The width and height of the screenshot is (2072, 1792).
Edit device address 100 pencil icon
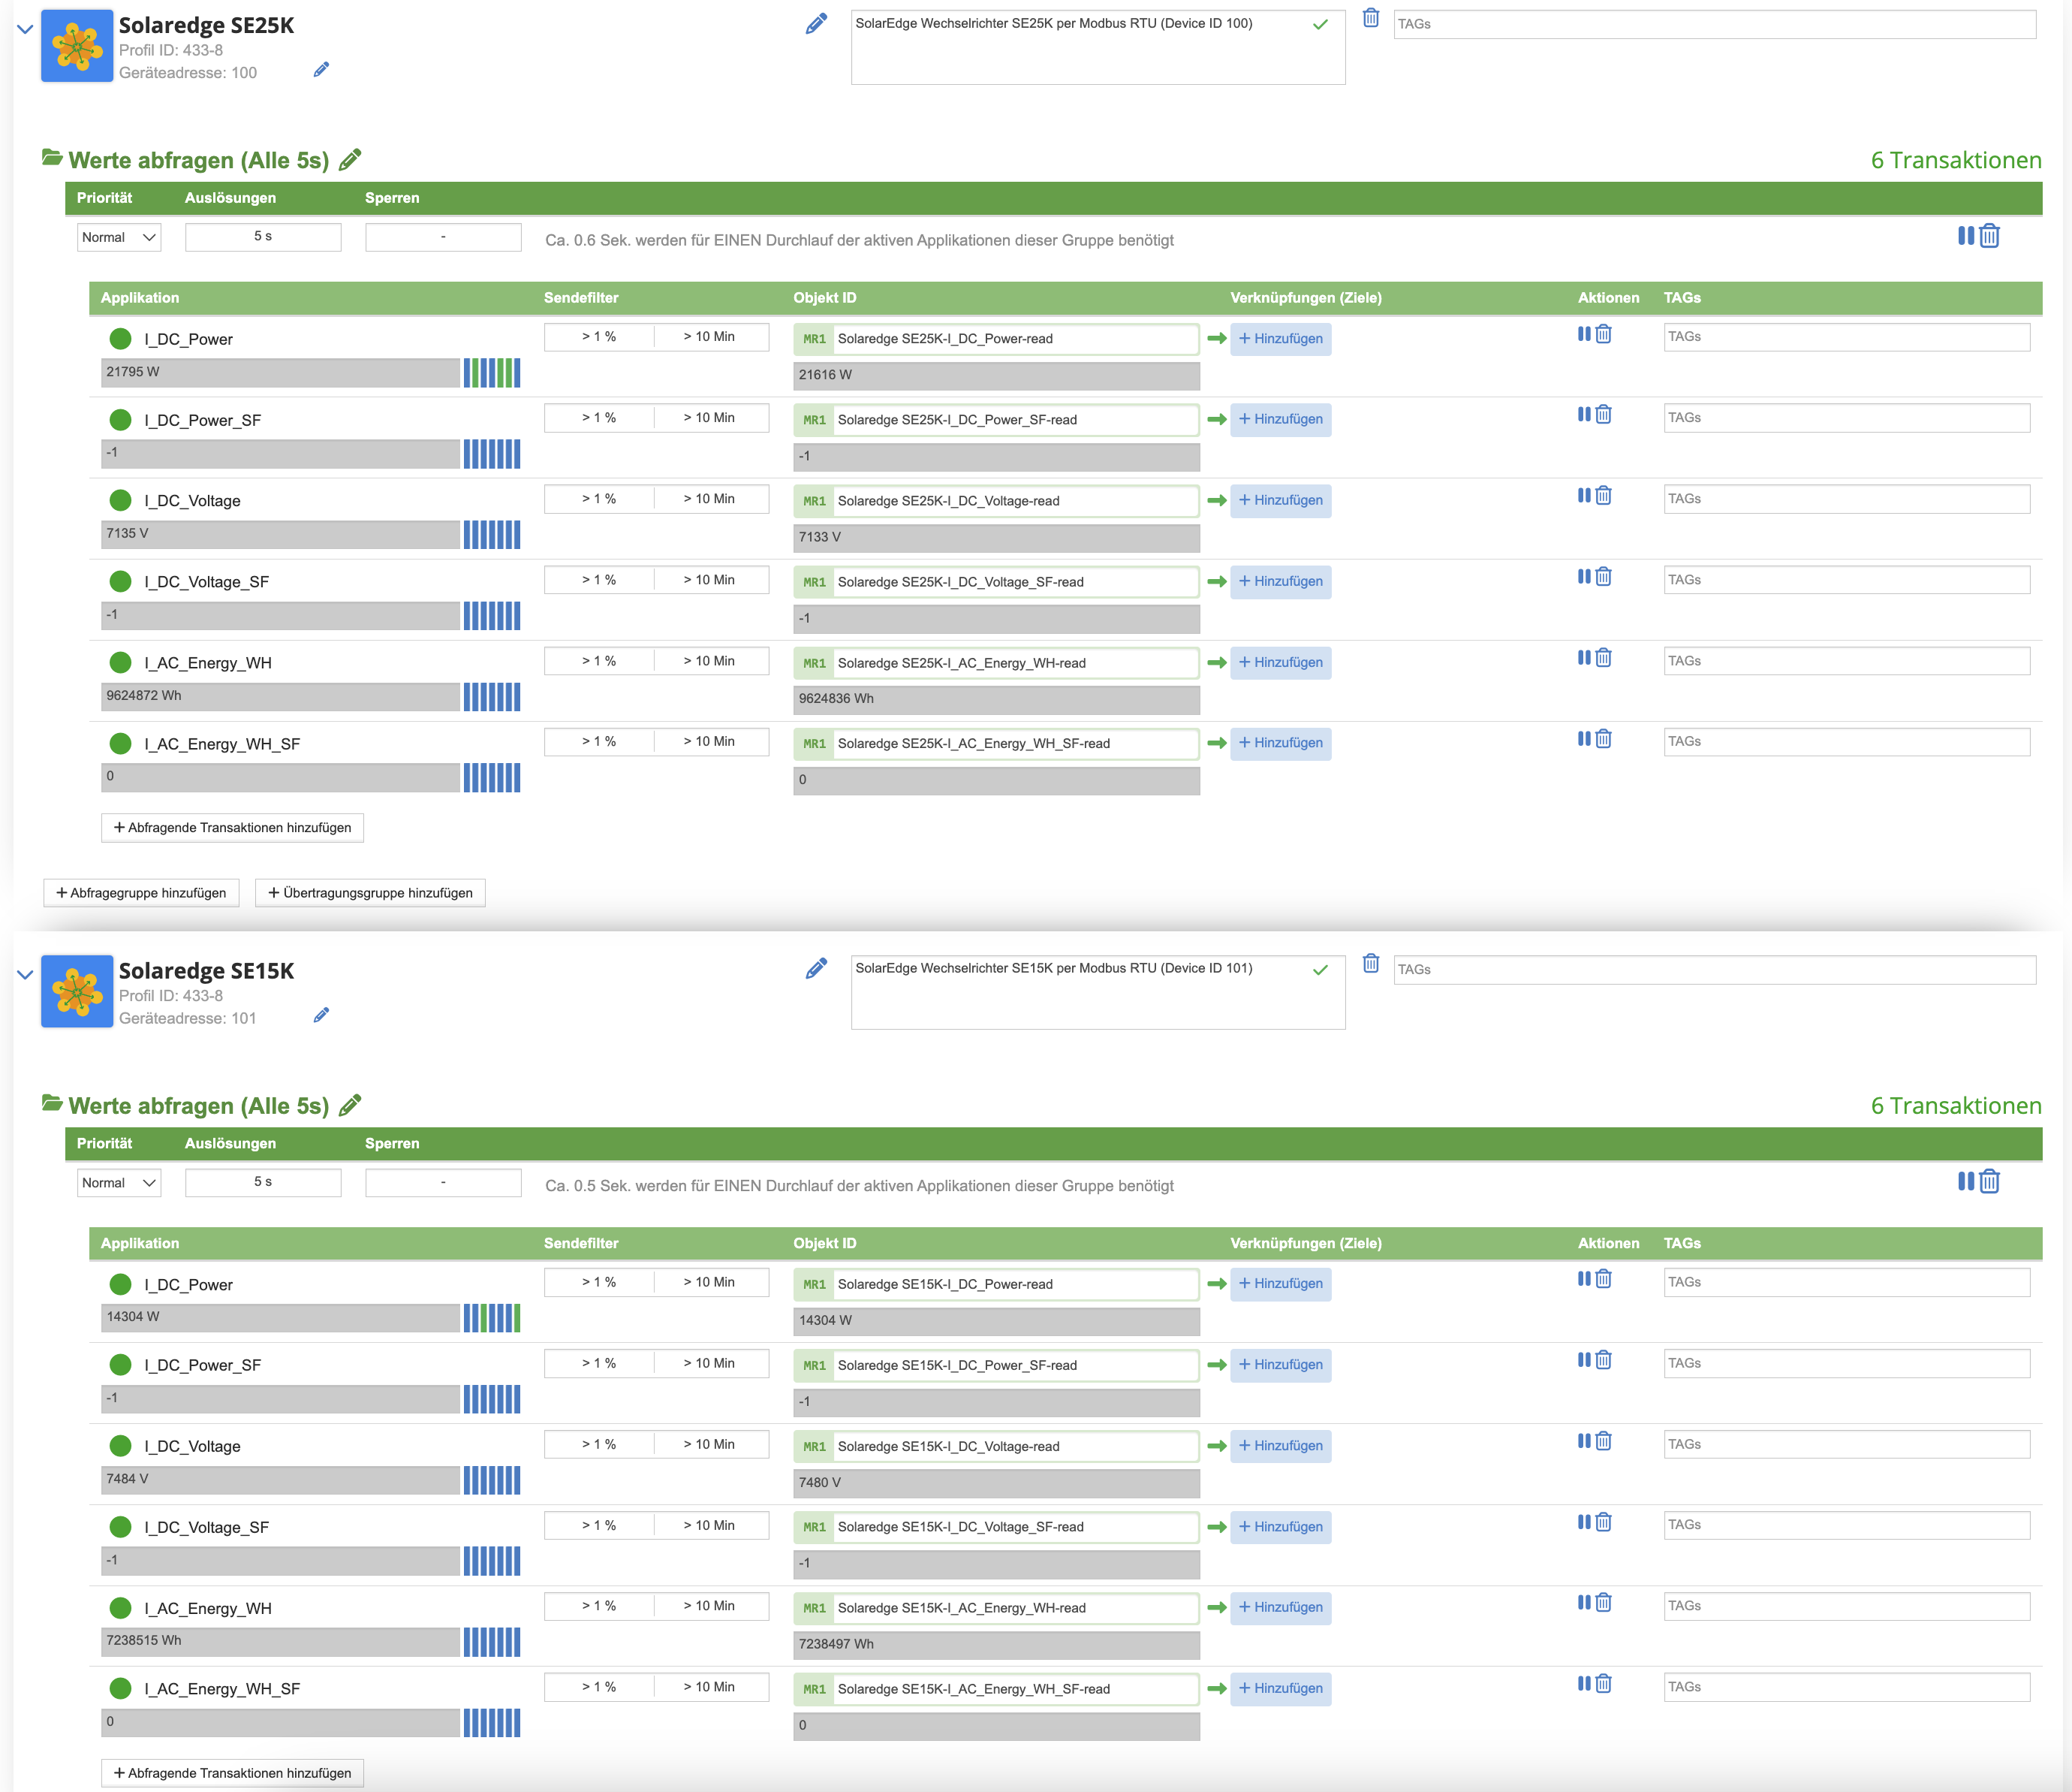(x=321, y=70)
